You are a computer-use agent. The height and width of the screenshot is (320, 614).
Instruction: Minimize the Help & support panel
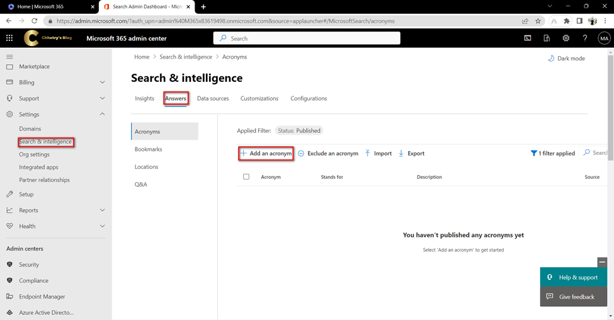(x=602, y=261)
